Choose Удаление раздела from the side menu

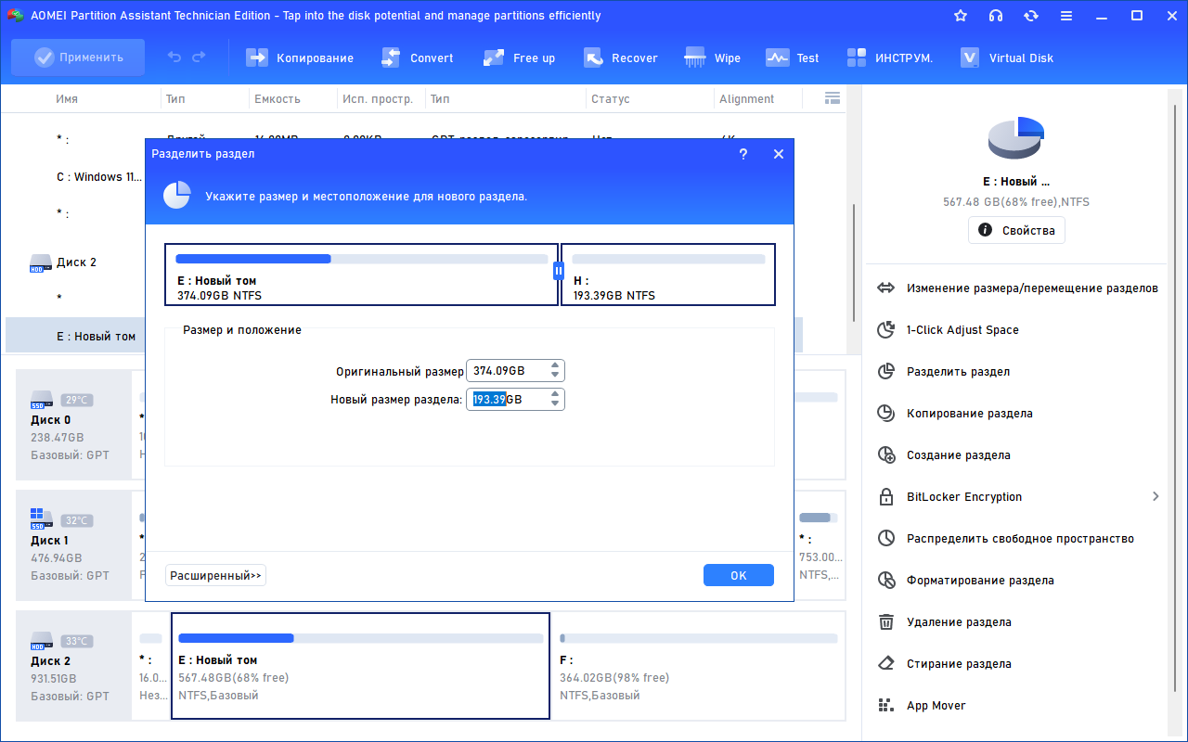(x=959, y=622)
